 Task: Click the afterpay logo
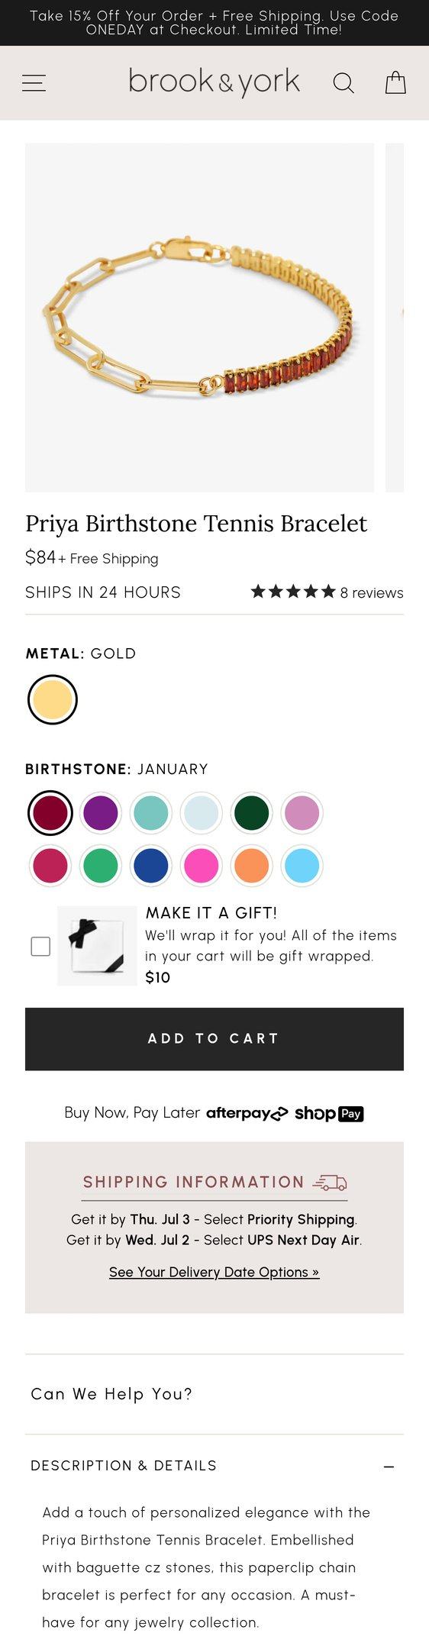(x=247, y=1114)
